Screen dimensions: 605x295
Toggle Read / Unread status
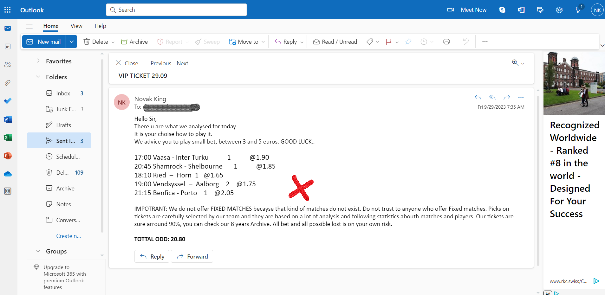pyautogui.click(x=335, y=42)
